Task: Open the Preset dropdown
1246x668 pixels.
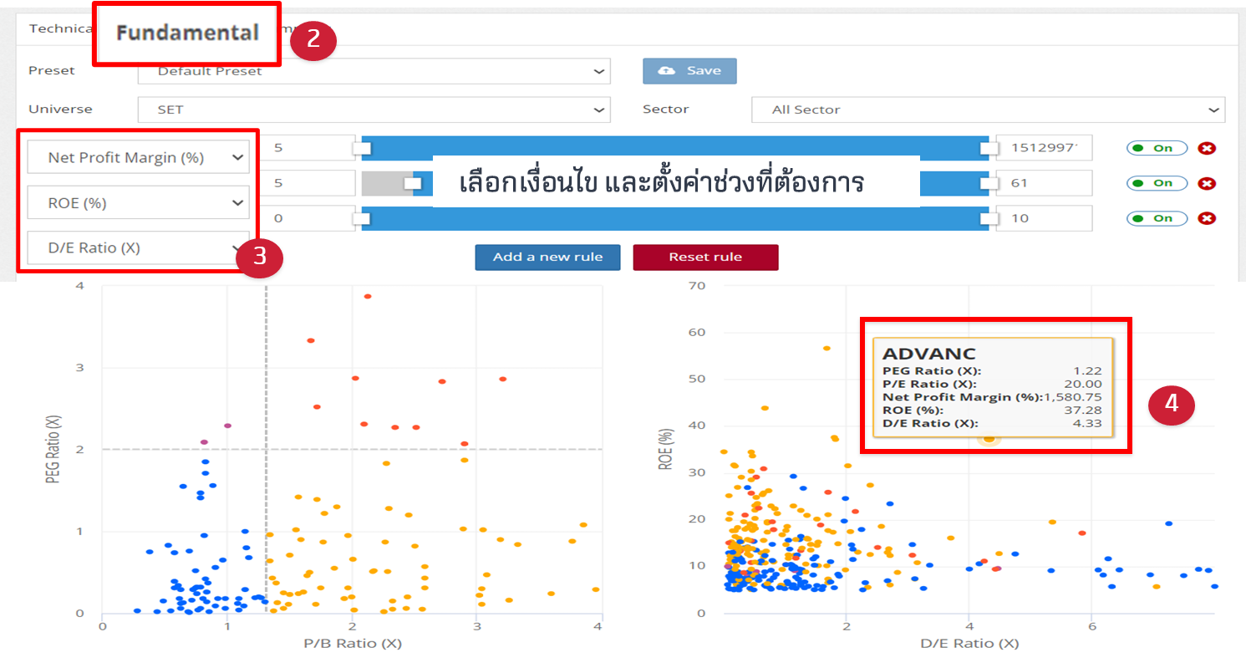Action: click(x=374, y=71)
